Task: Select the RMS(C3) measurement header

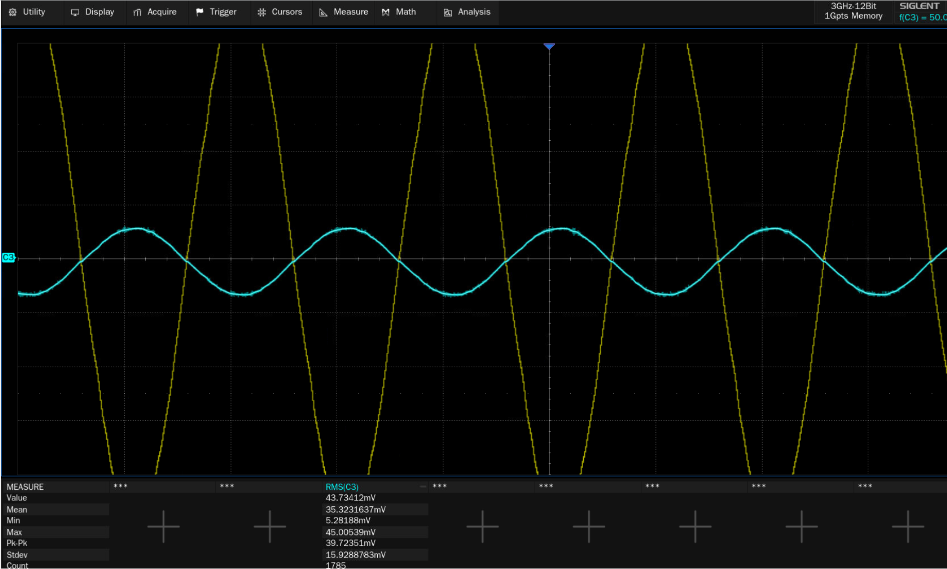Action: coord(342,487)
